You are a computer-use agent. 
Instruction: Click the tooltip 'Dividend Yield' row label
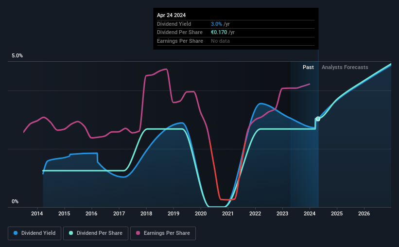coord(174,24)
